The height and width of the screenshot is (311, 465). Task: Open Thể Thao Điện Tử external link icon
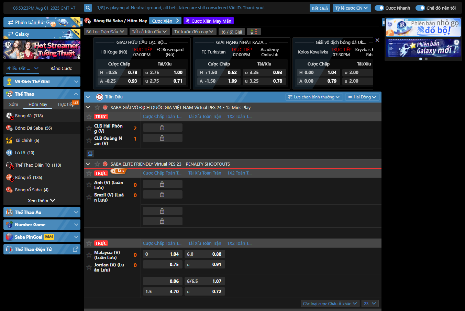coord(76,249)
